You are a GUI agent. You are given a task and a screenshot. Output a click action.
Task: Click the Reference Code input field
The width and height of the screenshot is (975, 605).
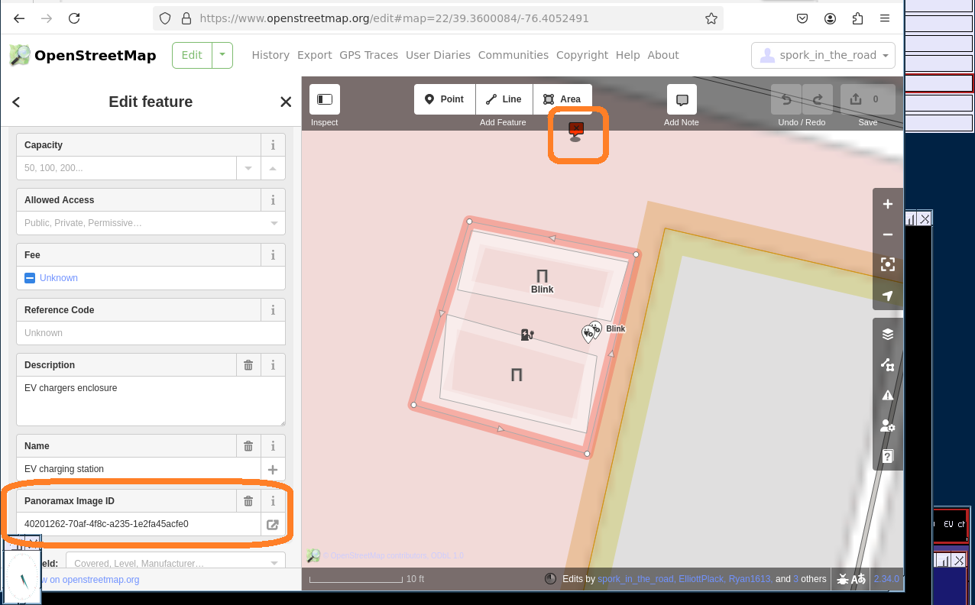[x=151, y=333]
